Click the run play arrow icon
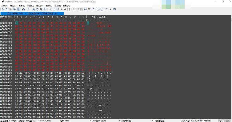Image resolution: width=232 pixels, height=122 pixels. [111, 9]
